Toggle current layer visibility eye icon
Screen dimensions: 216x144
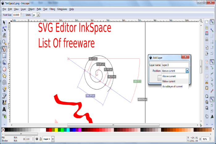[37, 139]
